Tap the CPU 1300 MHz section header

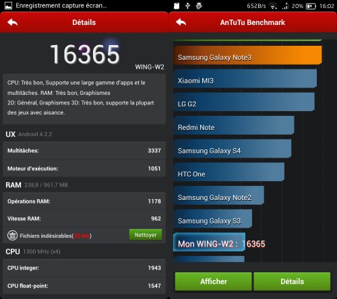click(x=33, y=251)
